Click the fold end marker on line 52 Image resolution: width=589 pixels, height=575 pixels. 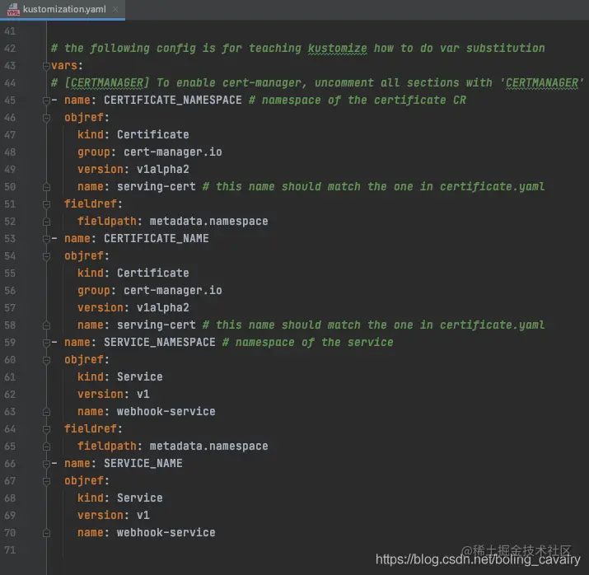pyautogui.click(x=46, y=222)
